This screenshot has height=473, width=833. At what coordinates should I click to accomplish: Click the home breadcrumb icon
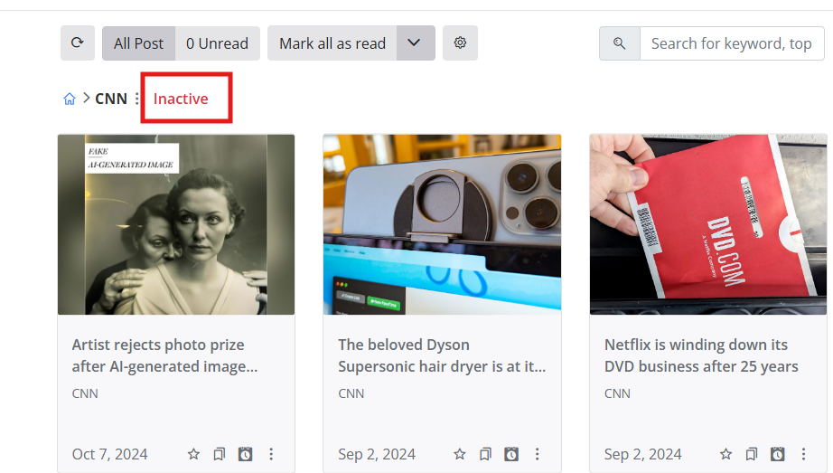pos(70,99)
